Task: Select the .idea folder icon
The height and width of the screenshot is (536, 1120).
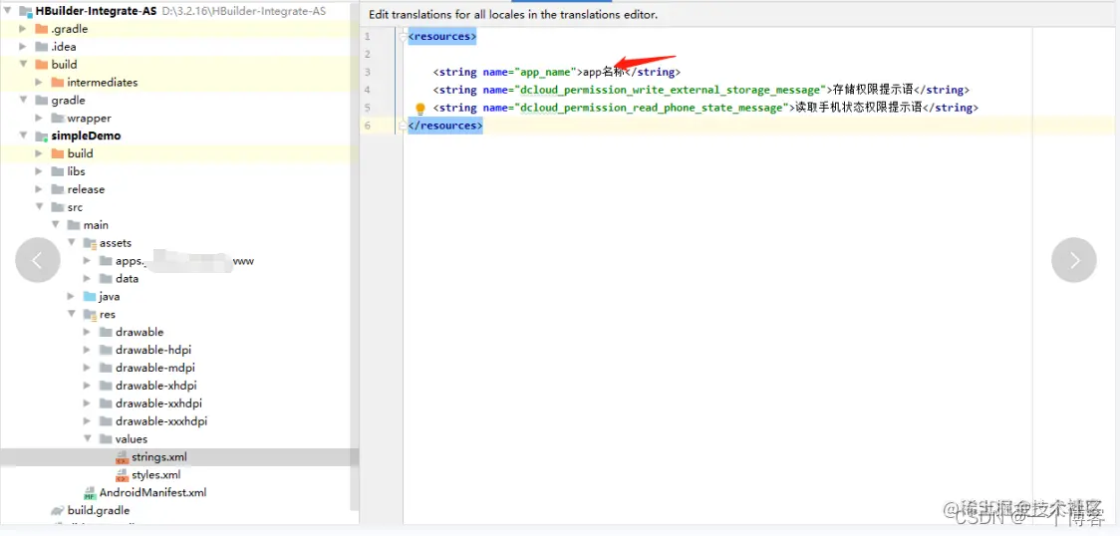Action: coord(42,47)
